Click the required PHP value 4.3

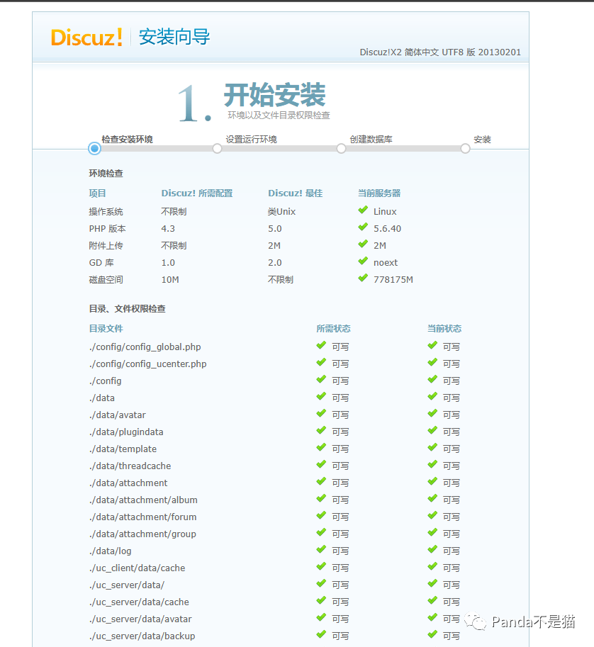click(x=168, y=229)
